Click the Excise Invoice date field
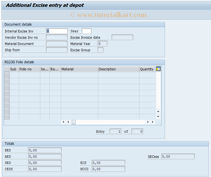 122,37
